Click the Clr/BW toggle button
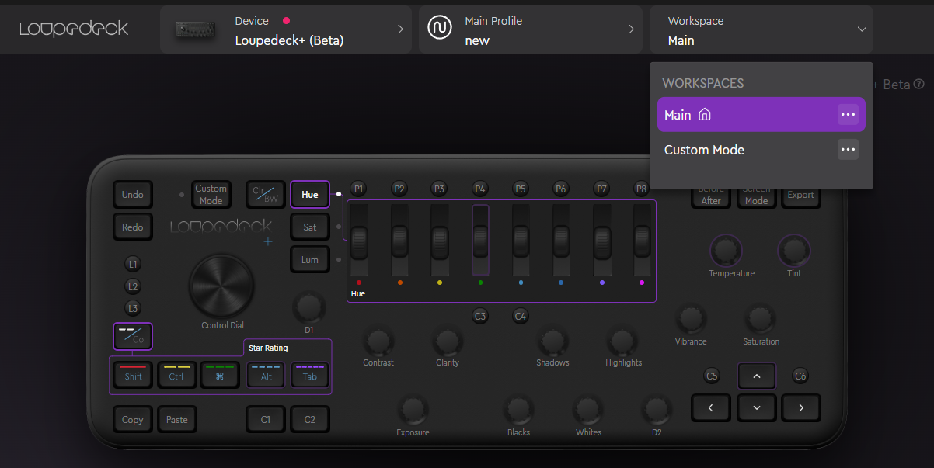Image resolution: width=934 pixels, height=468 pixels. (266, 194)
